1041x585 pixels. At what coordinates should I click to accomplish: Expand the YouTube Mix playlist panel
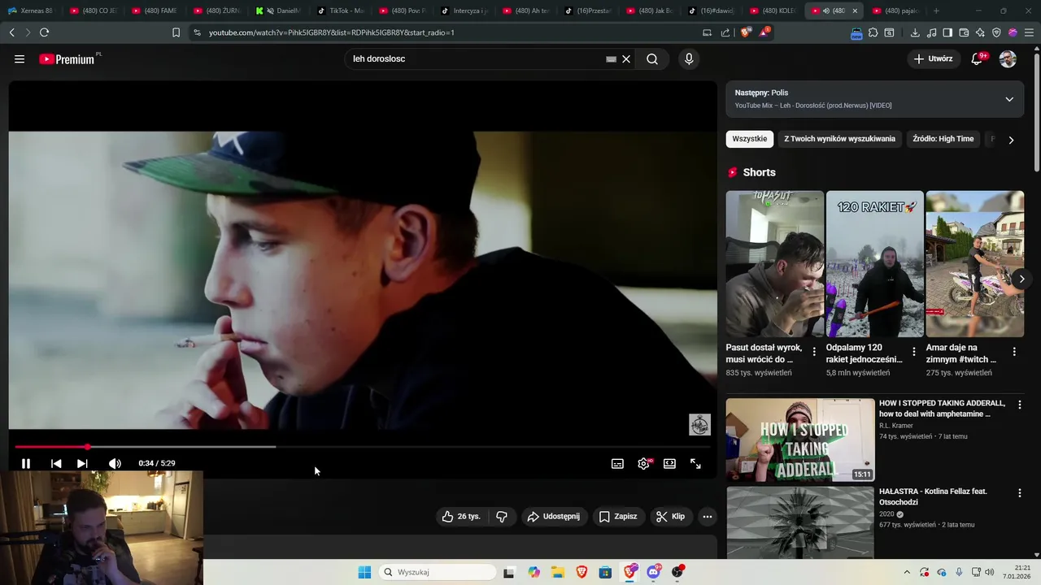point(1009,99)
